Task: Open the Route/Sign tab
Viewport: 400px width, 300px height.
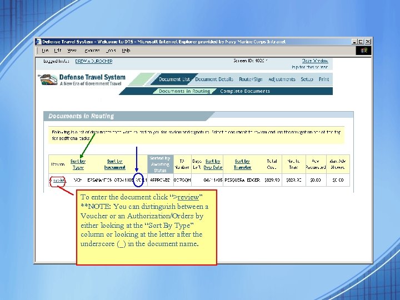Action: click(251, 79)
